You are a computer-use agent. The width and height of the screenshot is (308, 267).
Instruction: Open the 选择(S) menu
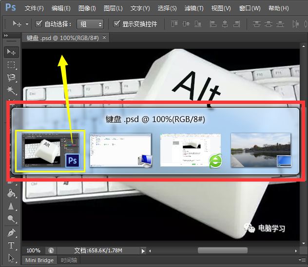click(x=167, y=8)
